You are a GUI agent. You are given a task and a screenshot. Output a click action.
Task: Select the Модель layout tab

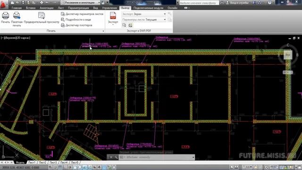20,162
